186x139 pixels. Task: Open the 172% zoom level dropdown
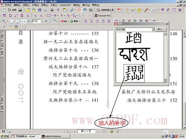pyautogui.click(x=42, y=21)
